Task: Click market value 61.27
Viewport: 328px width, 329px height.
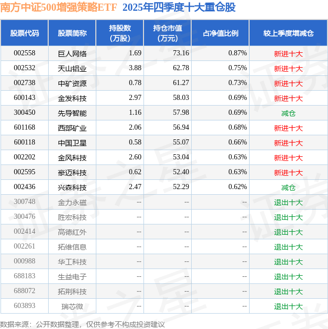Action: (181, 83)
